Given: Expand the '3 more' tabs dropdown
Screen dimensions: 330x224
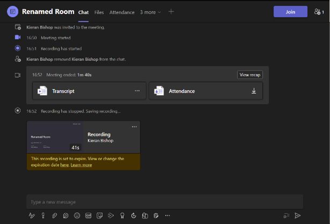Looking at the screenshot, I should point(150,12).
